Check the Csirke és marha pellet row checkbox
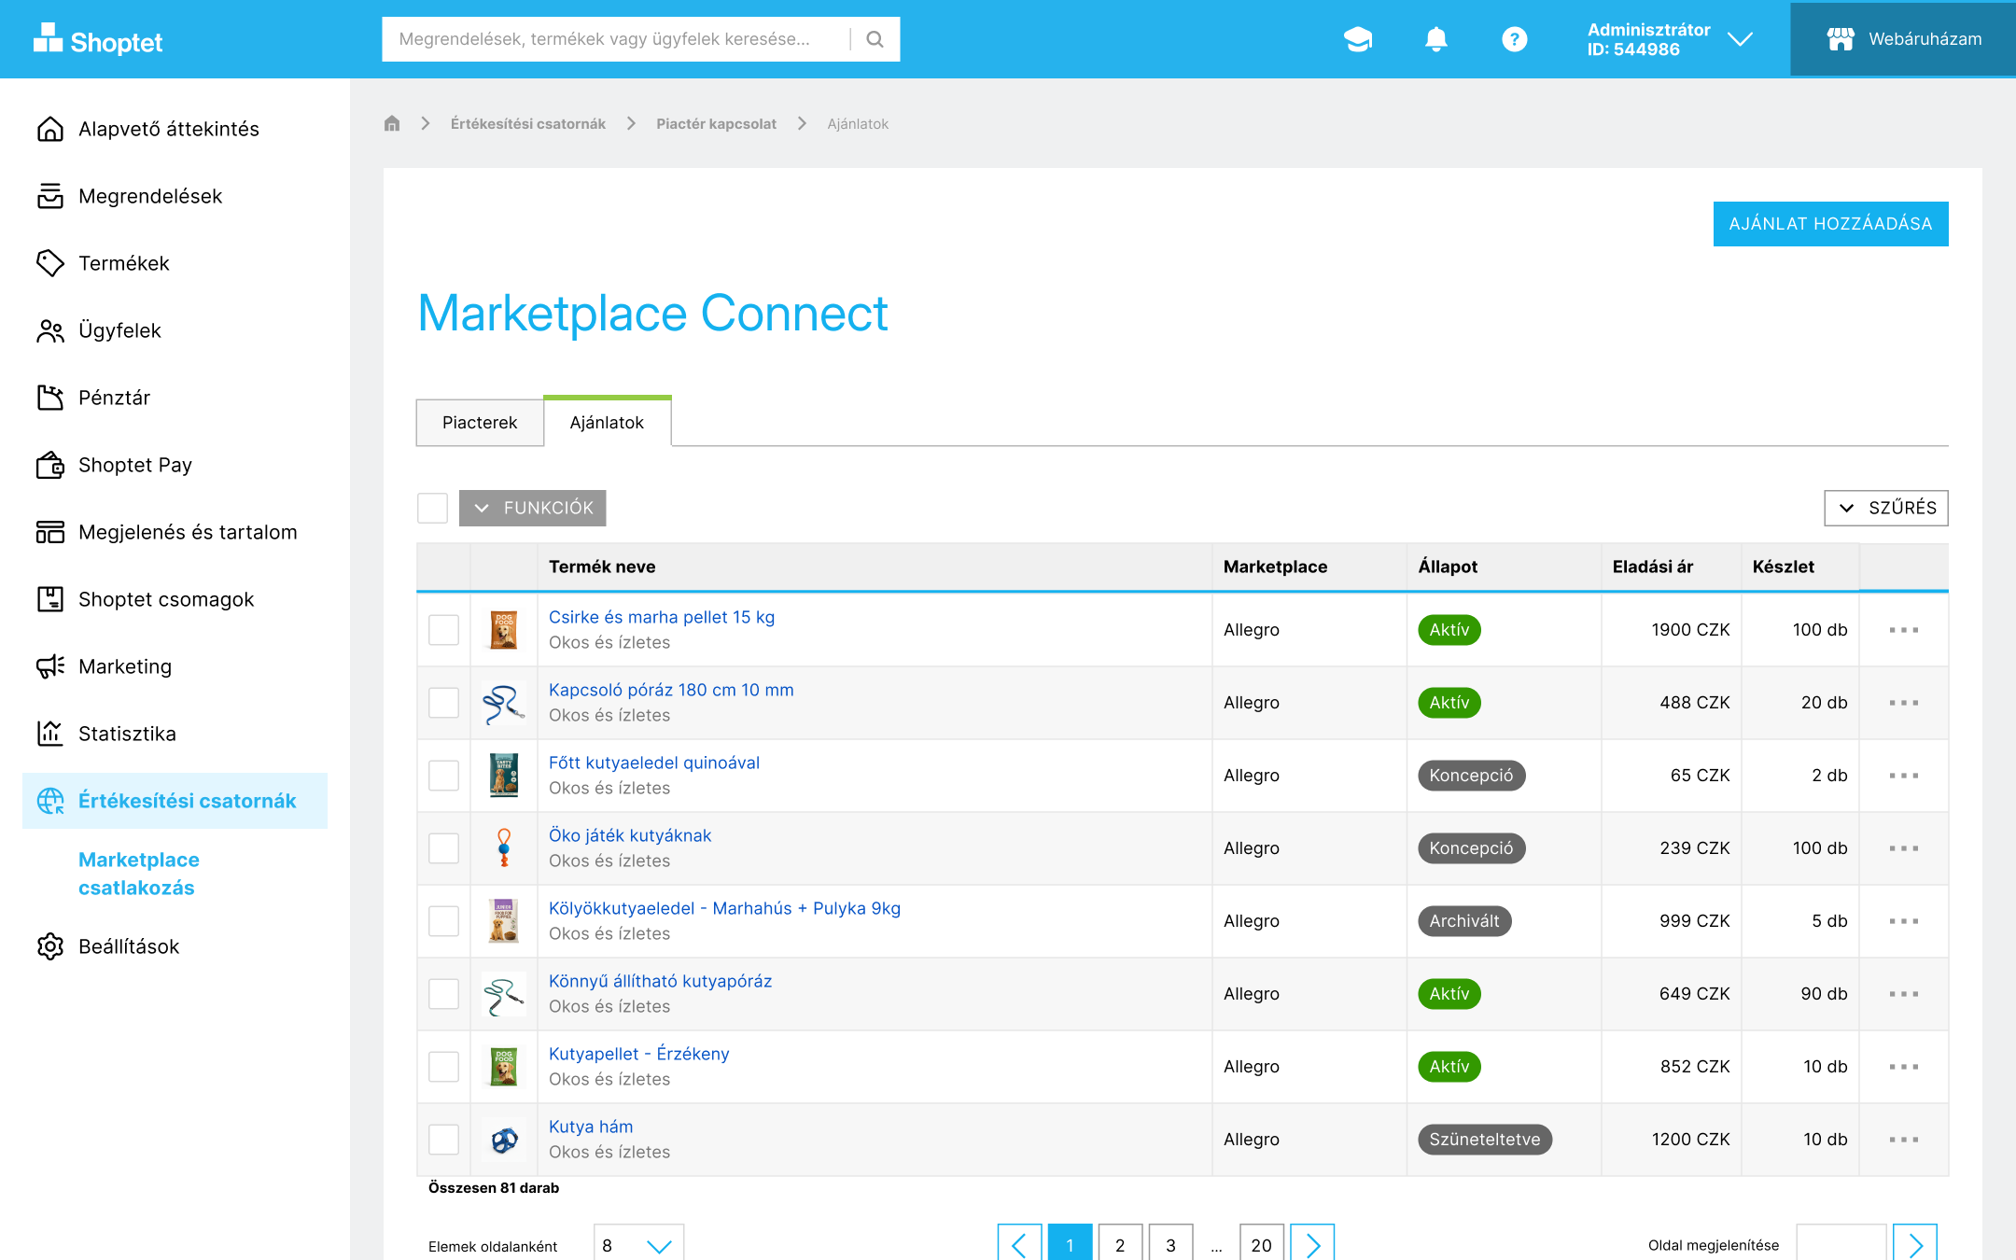The width and height of the screenshot is (2016, 1260). point(443,630)
